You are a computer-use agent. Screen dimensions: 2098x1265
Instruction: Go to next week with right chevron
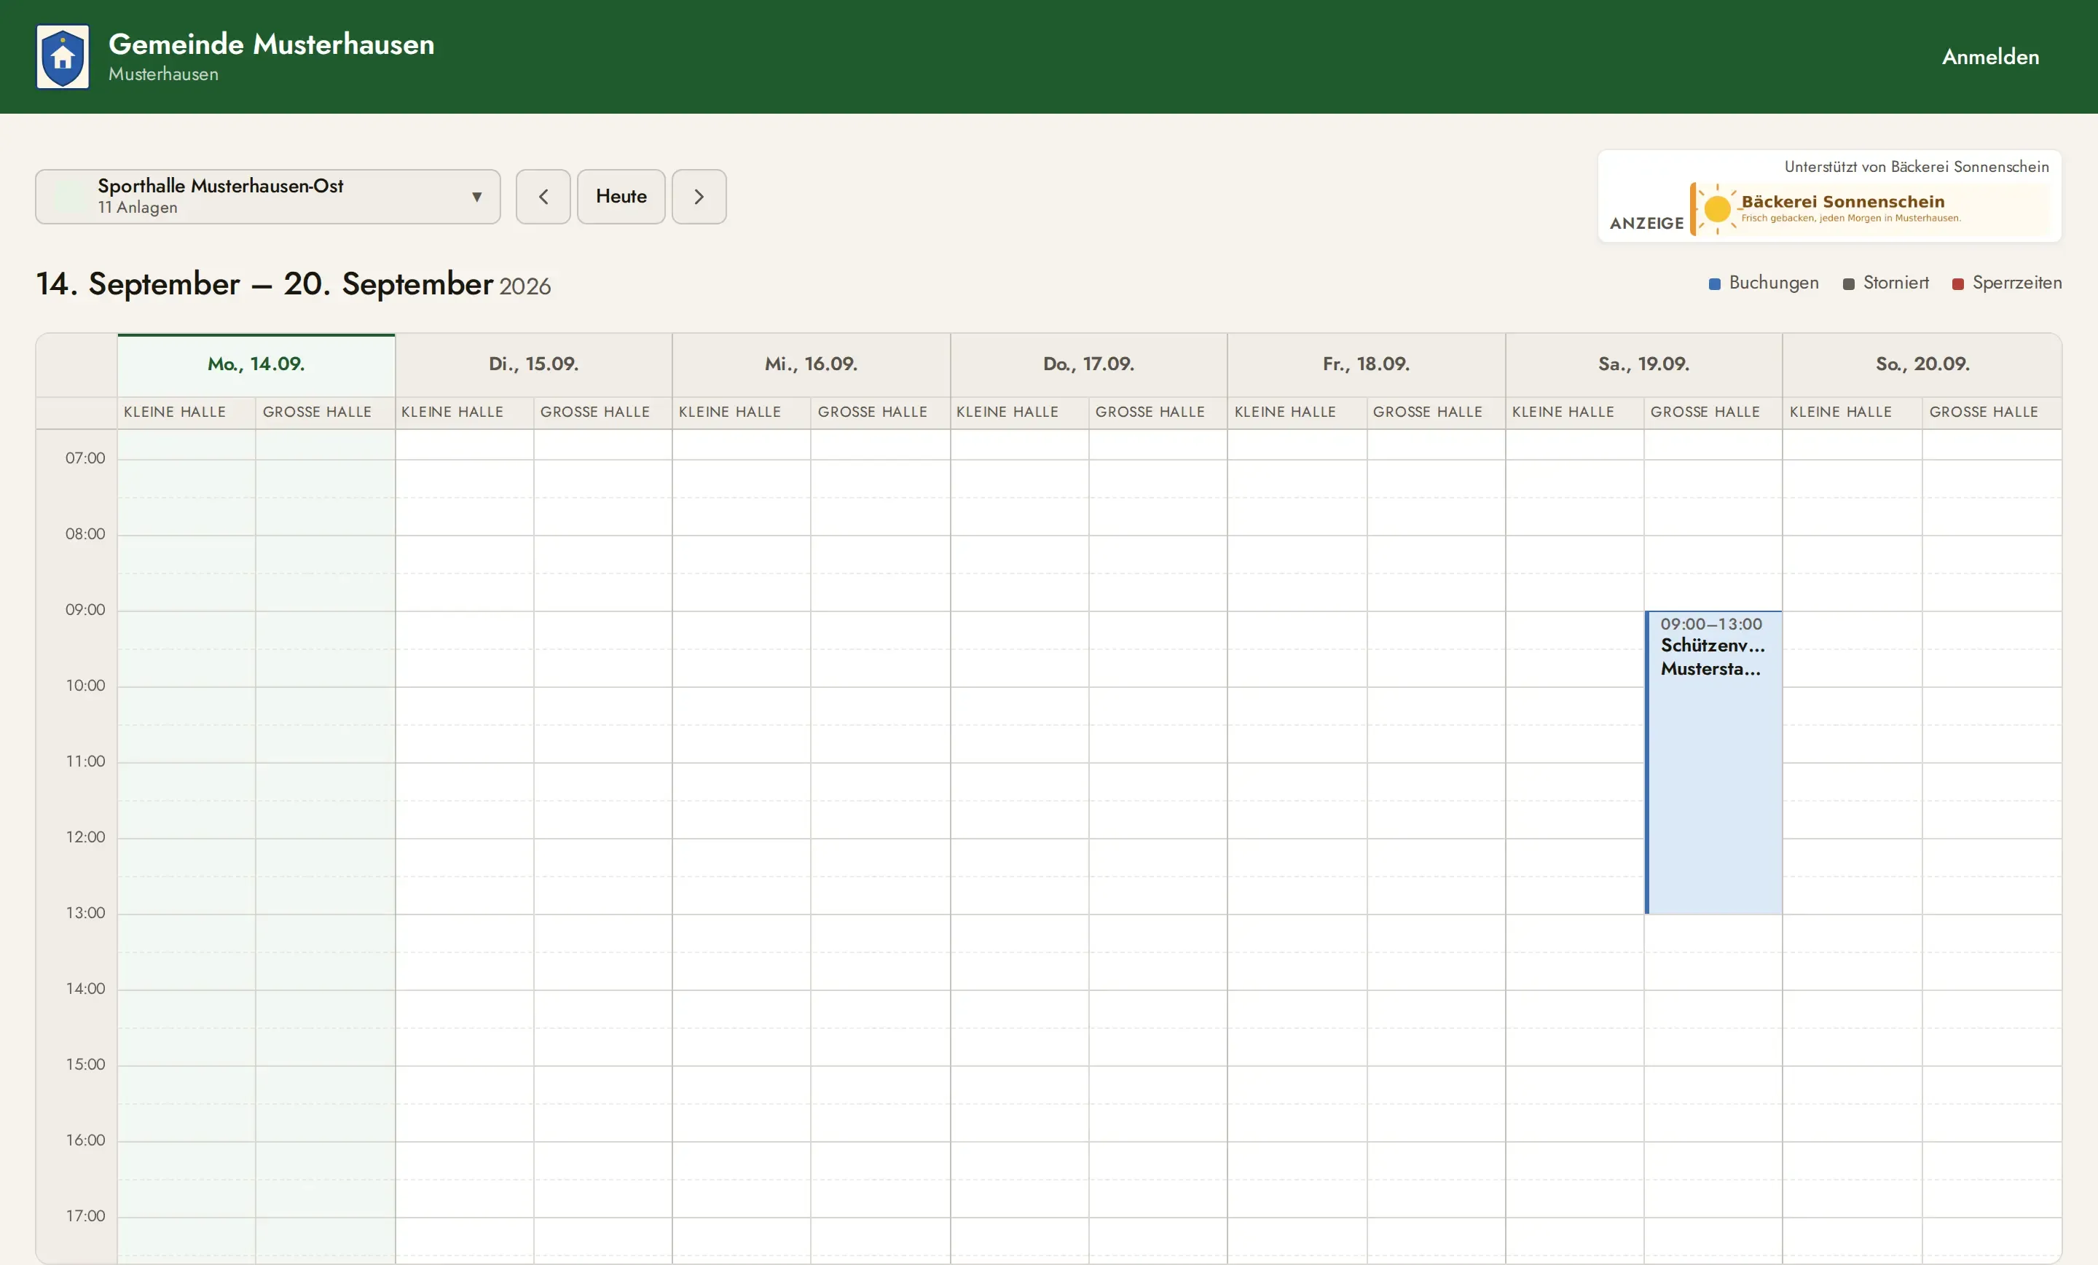[699, 197]
